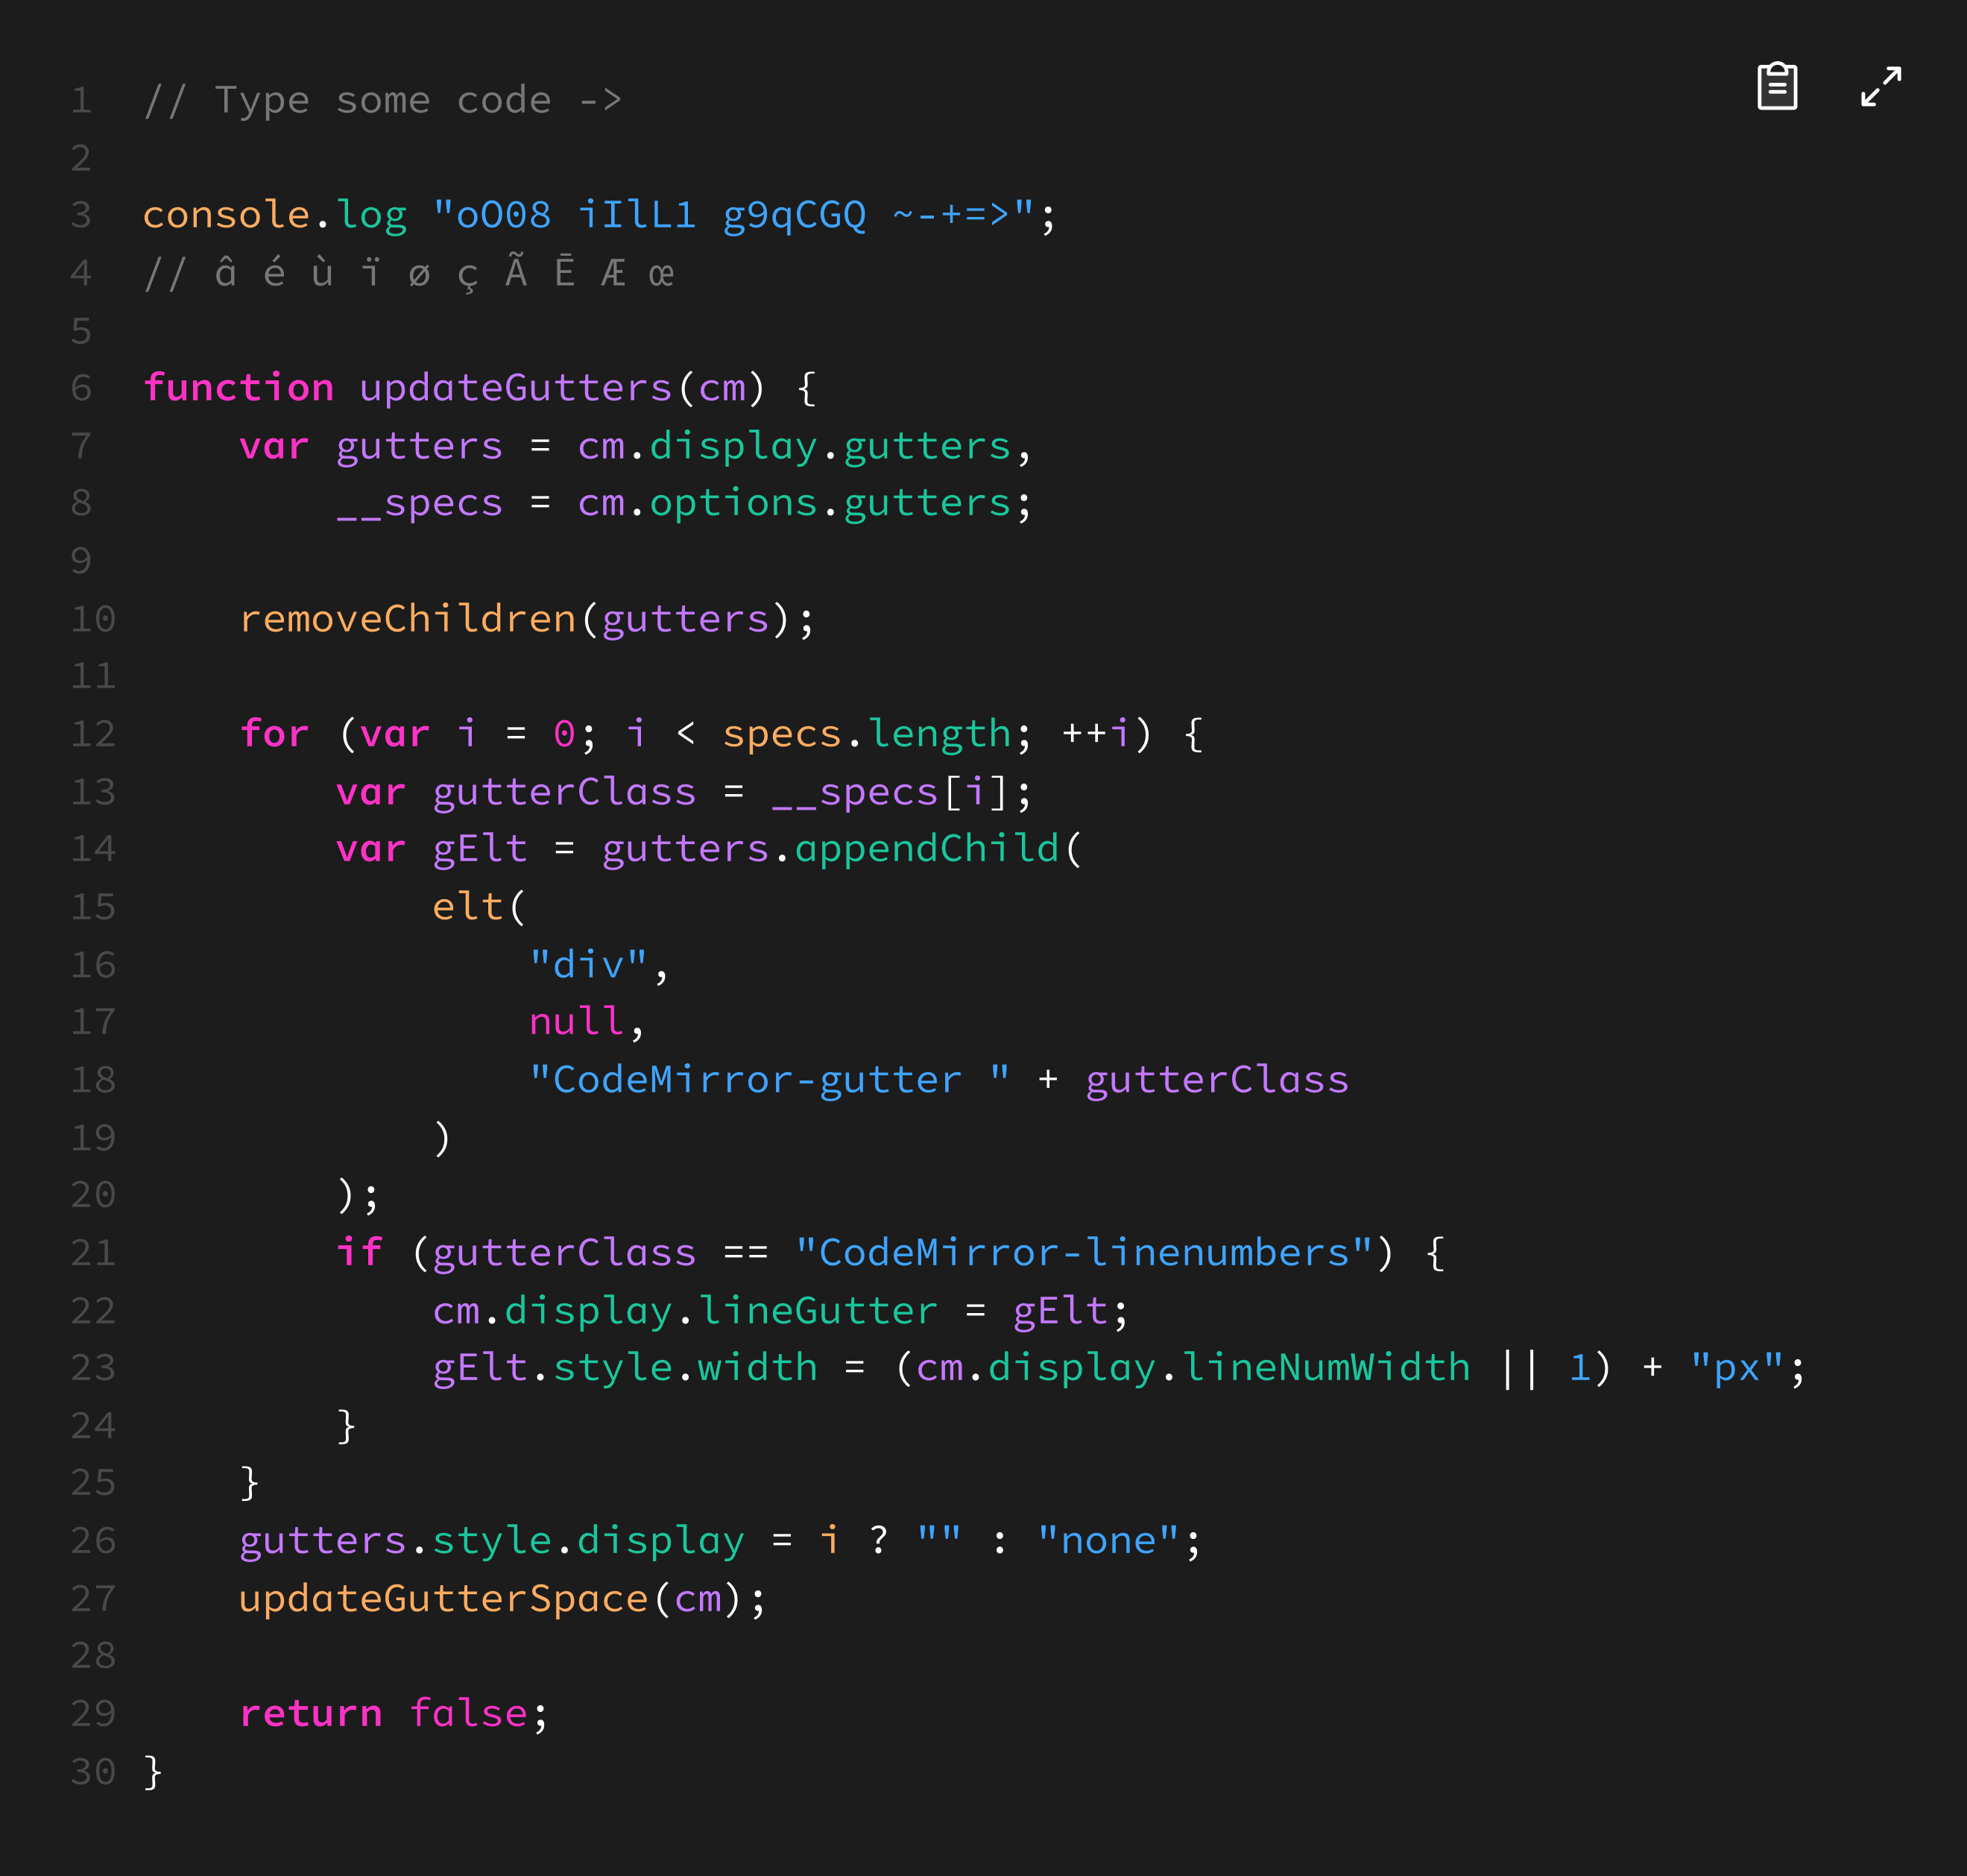1967x1876 pixels.
Task: Click the "CodeMirror-gutter " string on line 18
Action: (x=770, y=1080)
